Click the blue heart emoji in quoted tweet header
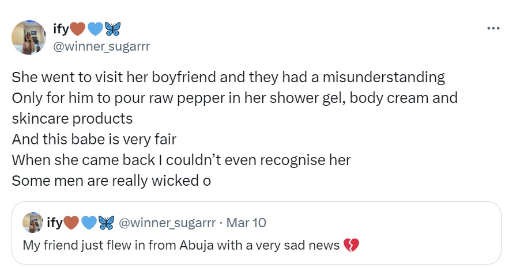The image size is (505, 268). 89,223
